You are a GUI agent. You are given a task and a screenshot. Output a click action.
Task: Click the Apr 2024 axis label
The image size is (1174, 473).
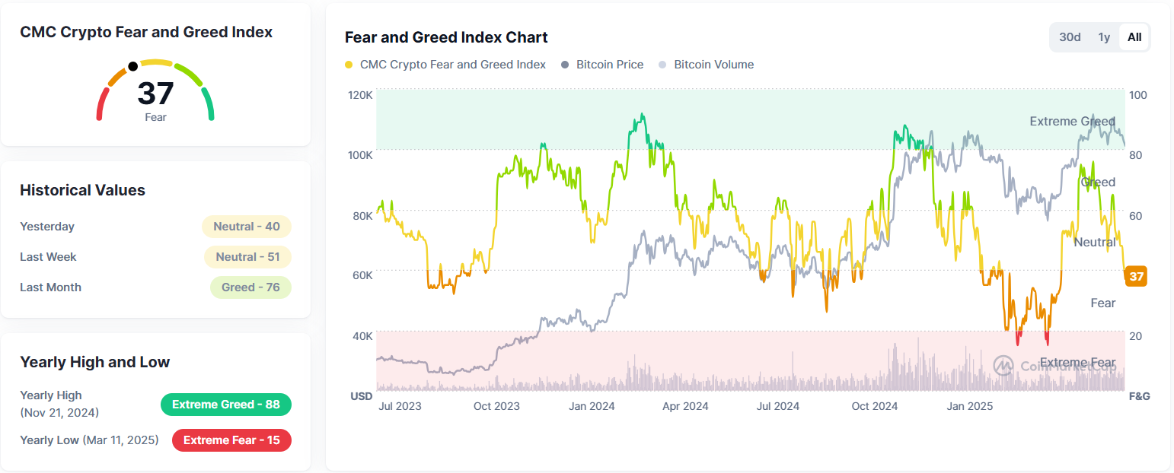point(685,406)
